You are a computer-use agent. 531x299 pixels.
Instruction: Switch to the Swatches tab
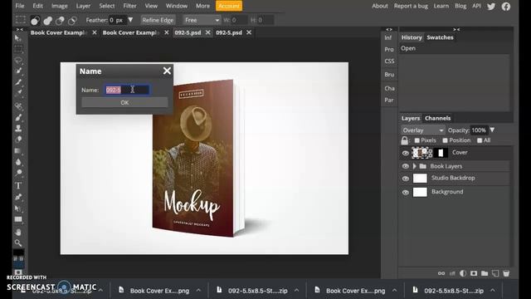click(x=440, y=37)
